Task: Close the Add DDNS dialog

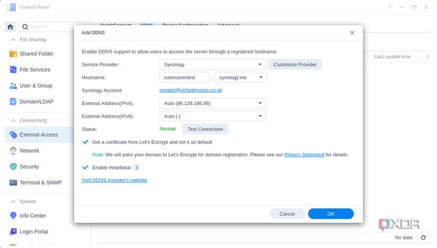Action: coord(352,33)
